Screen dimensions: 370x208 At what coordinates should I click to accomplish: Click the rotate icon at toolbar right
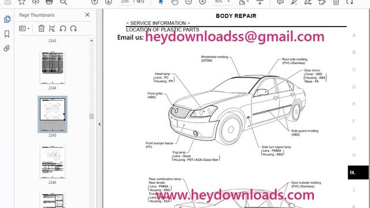coord(350,2)
